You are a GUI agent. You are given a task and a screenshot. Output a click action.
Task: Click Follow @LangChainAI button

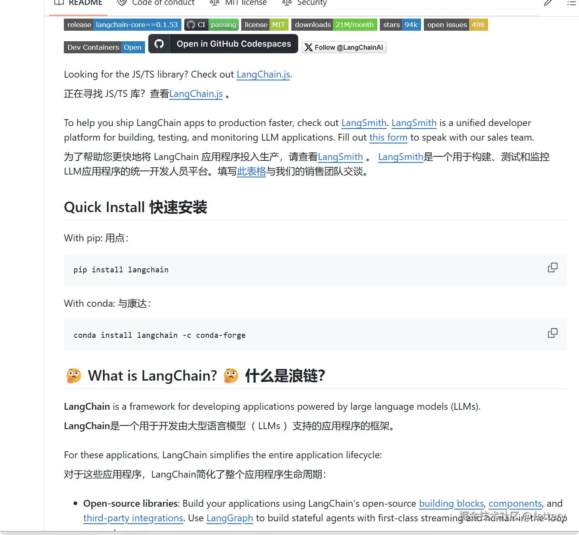click(344, 47)
